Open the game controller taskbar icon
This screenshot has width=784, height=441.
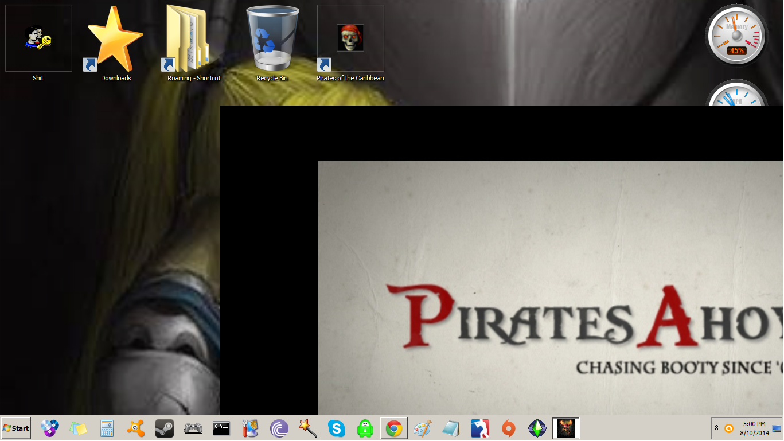193,428
